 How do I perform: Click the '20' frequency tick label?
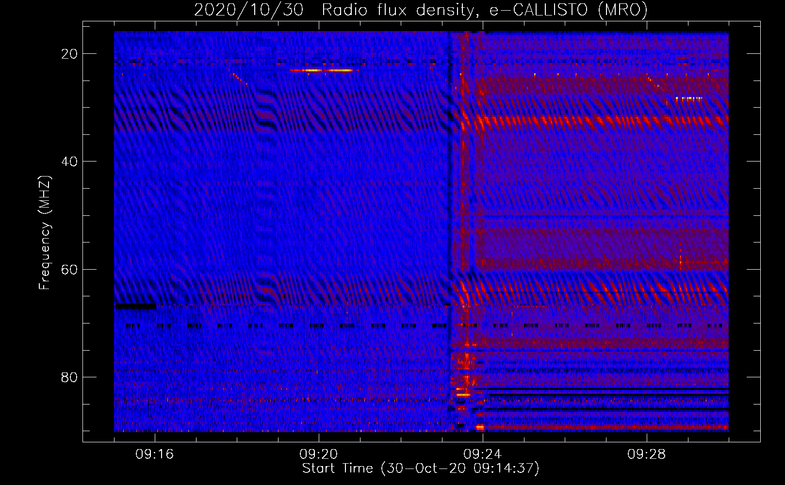coord(69,54)
